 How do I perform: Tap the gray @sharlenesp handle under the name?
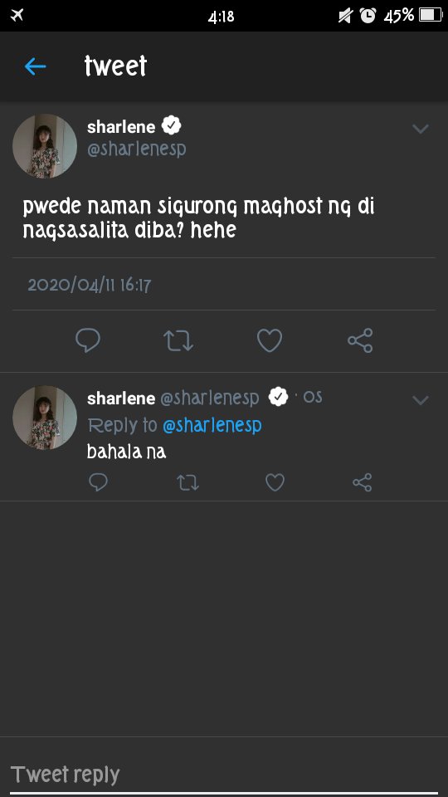tap(137, 149)
